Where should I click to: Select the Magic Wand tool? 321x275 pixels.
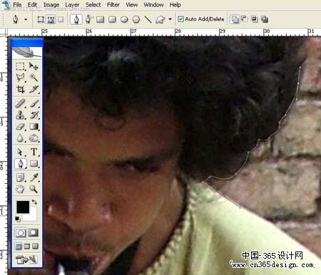(34, 78)
